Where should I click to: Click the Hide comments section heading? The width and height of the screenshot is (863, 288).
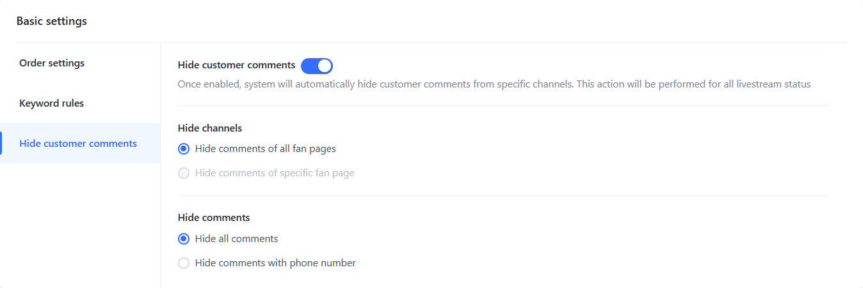tap(214, 218)
